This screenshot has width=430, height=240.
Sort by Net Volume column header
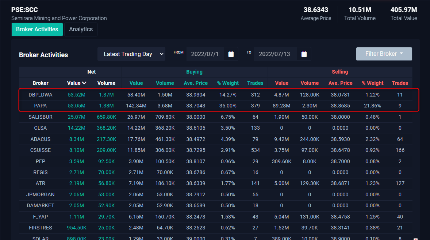click(x=106, y=83)
